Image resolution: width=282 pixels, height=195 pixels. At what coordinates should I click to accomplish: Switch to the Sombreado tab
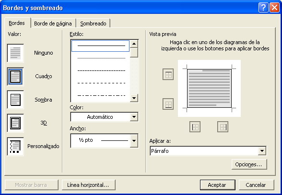[93, 23]
